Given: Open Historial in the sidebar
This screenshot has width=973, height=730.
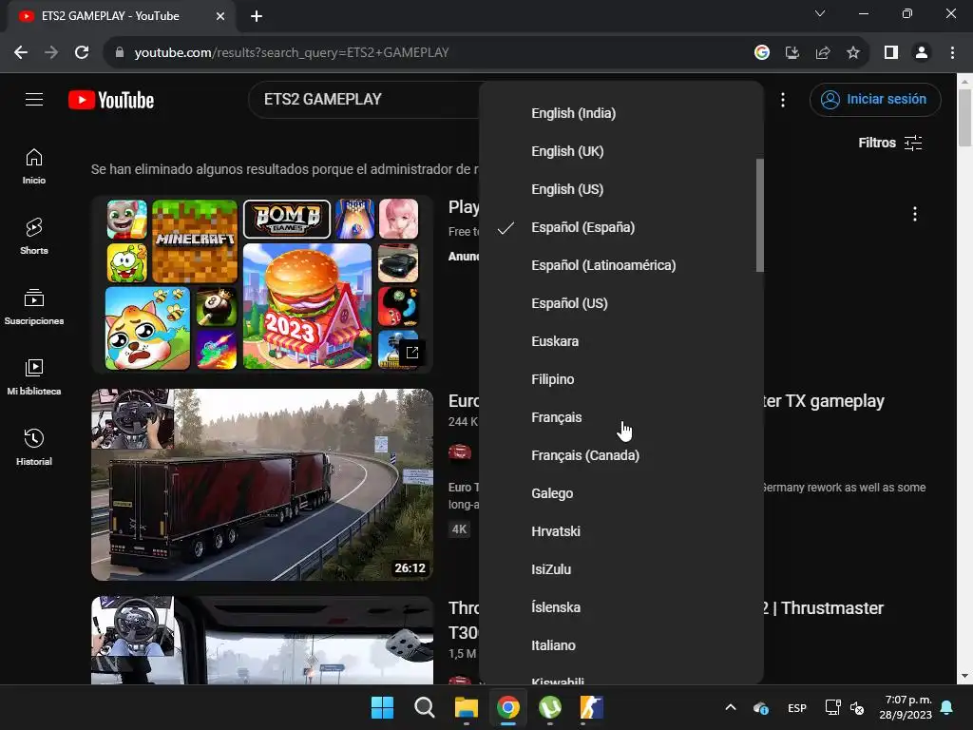Looking at the screenshot, I should (34, 447).
